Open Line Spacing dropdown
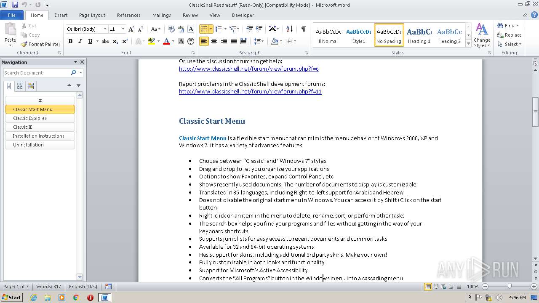This screenshot has width=539, height=303. click(259, 41)
